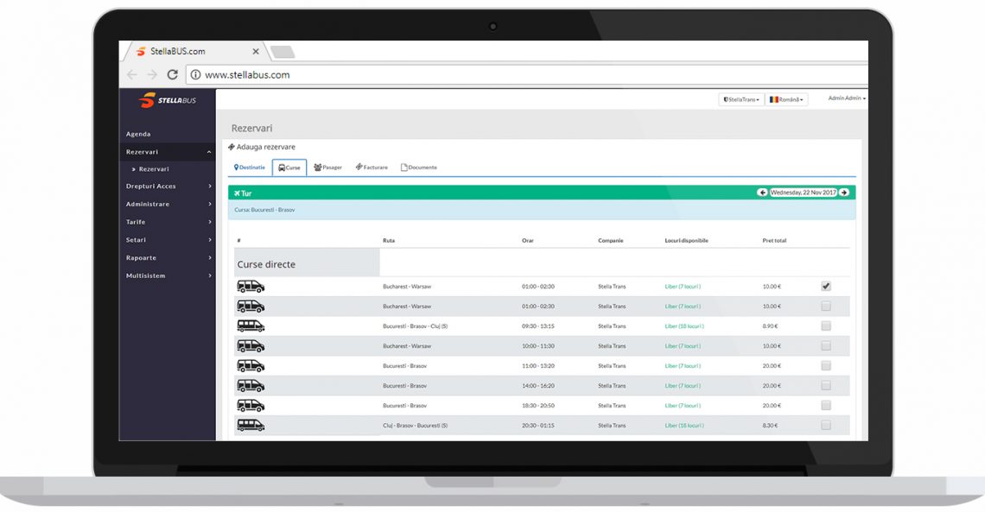Switch to the Documente tab
This screenshot has width=985, height=512.
(x=419, y=168)
